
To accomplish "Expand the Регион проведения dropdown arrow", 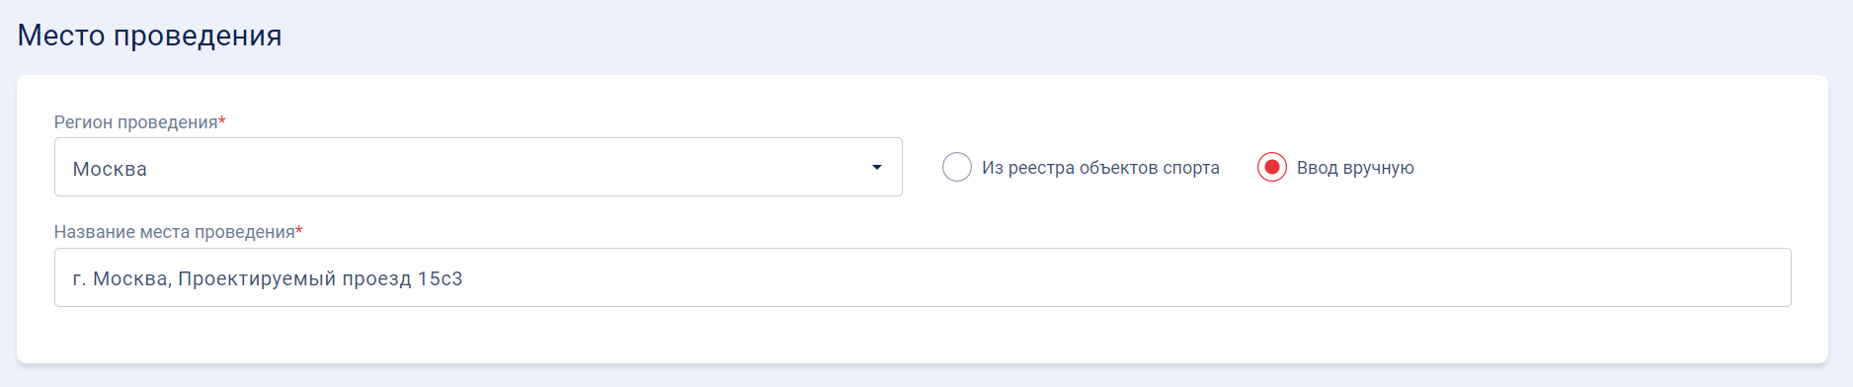I will 876,168.
